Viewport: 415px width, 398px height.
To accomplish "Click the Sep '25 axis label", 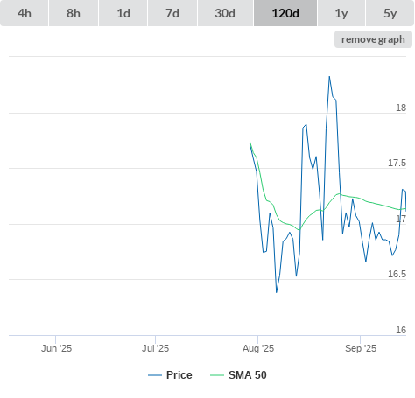I will tap(361, 348).
